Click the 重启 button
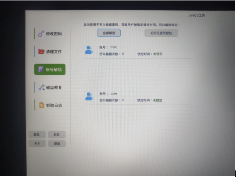Image resolution: width=237 pixels, height=177 pixels. 37,135
